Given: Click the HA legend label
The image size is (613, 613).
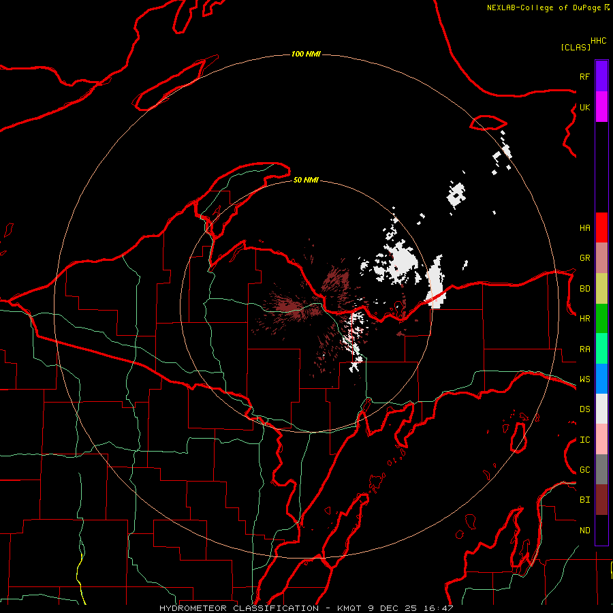Looking at the screenshot, I should point(585,228).
